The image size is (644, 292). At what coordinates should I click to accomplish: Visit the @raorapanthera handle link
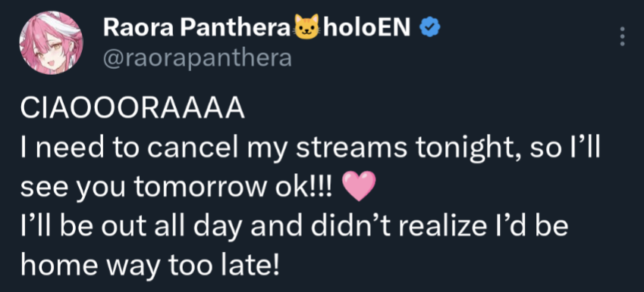[x=197, y=58]
